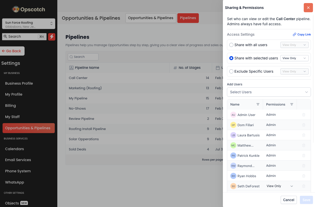Viewport: 315px width, 207px height.
Task: Click the Dom Fillari DF avatar
Action: (x=233, y=125)
